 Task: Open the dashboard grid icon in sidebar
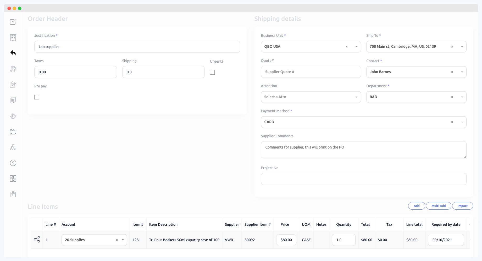pyautogui.click(x=13, y=178)
